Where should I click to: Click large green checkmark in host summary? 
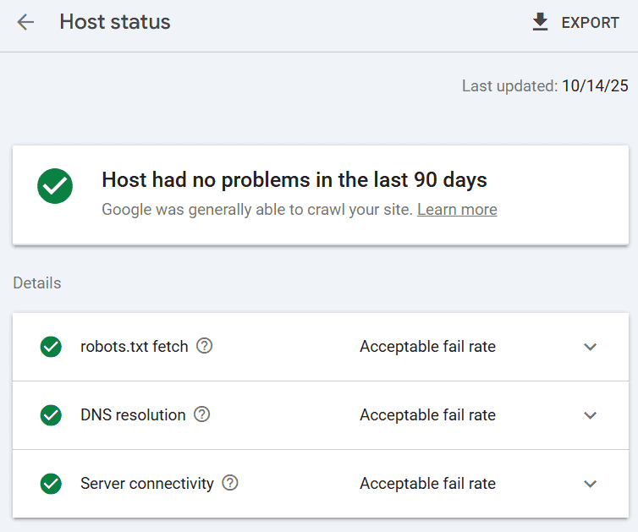[x=55, y=185]
